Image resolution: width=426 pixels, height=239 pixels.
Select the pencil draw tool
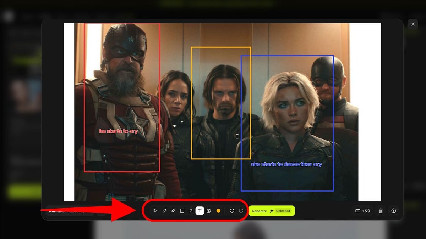pos(164,211)
